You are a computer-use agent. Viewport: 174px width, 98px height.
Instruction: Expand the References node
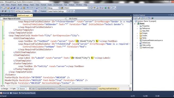[137, 28]
